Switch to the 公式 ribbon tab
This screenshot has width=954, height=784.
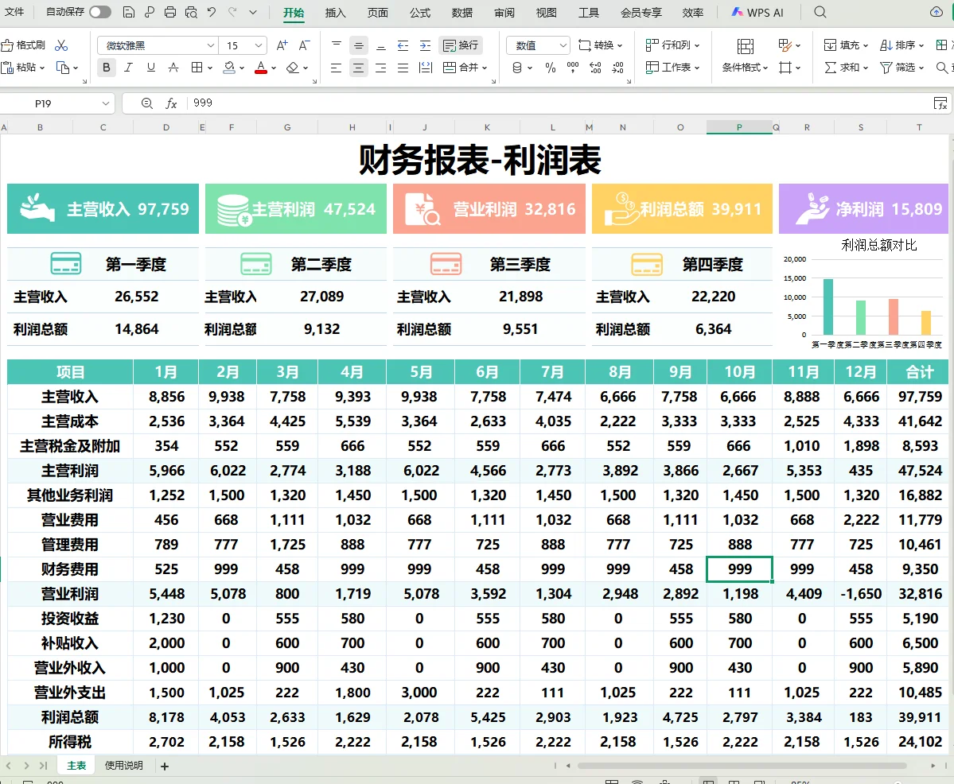point(420,12)
